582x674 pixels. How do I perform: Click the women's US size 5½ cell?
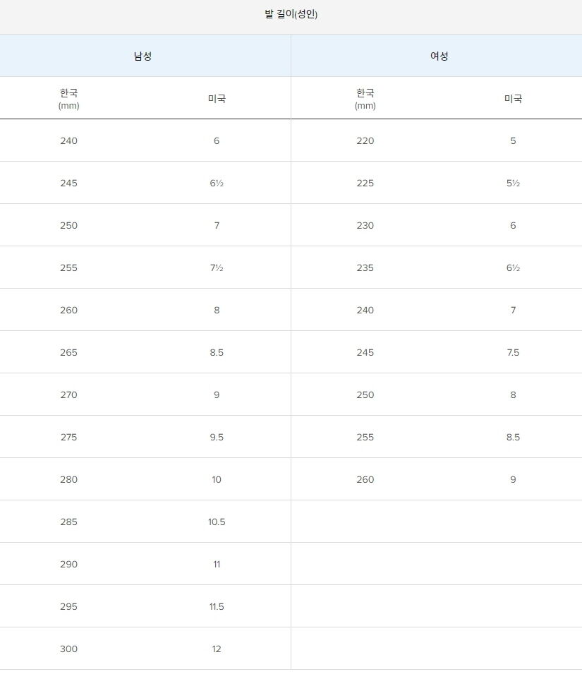(x=513, y=183)
